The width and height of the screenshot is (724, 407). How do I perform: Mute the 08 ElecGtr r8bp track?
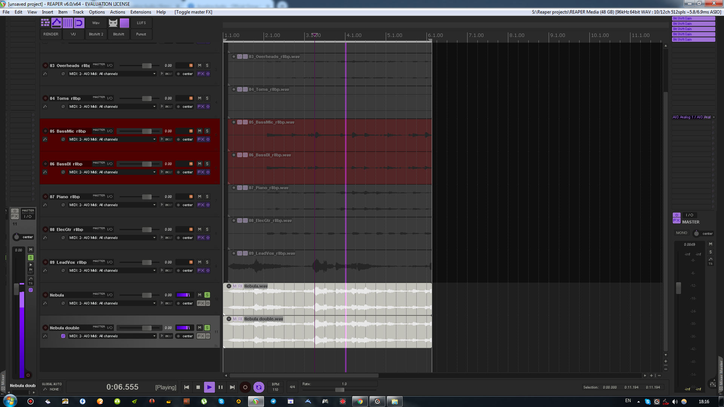pyautogui.click(x=200, y=230)
